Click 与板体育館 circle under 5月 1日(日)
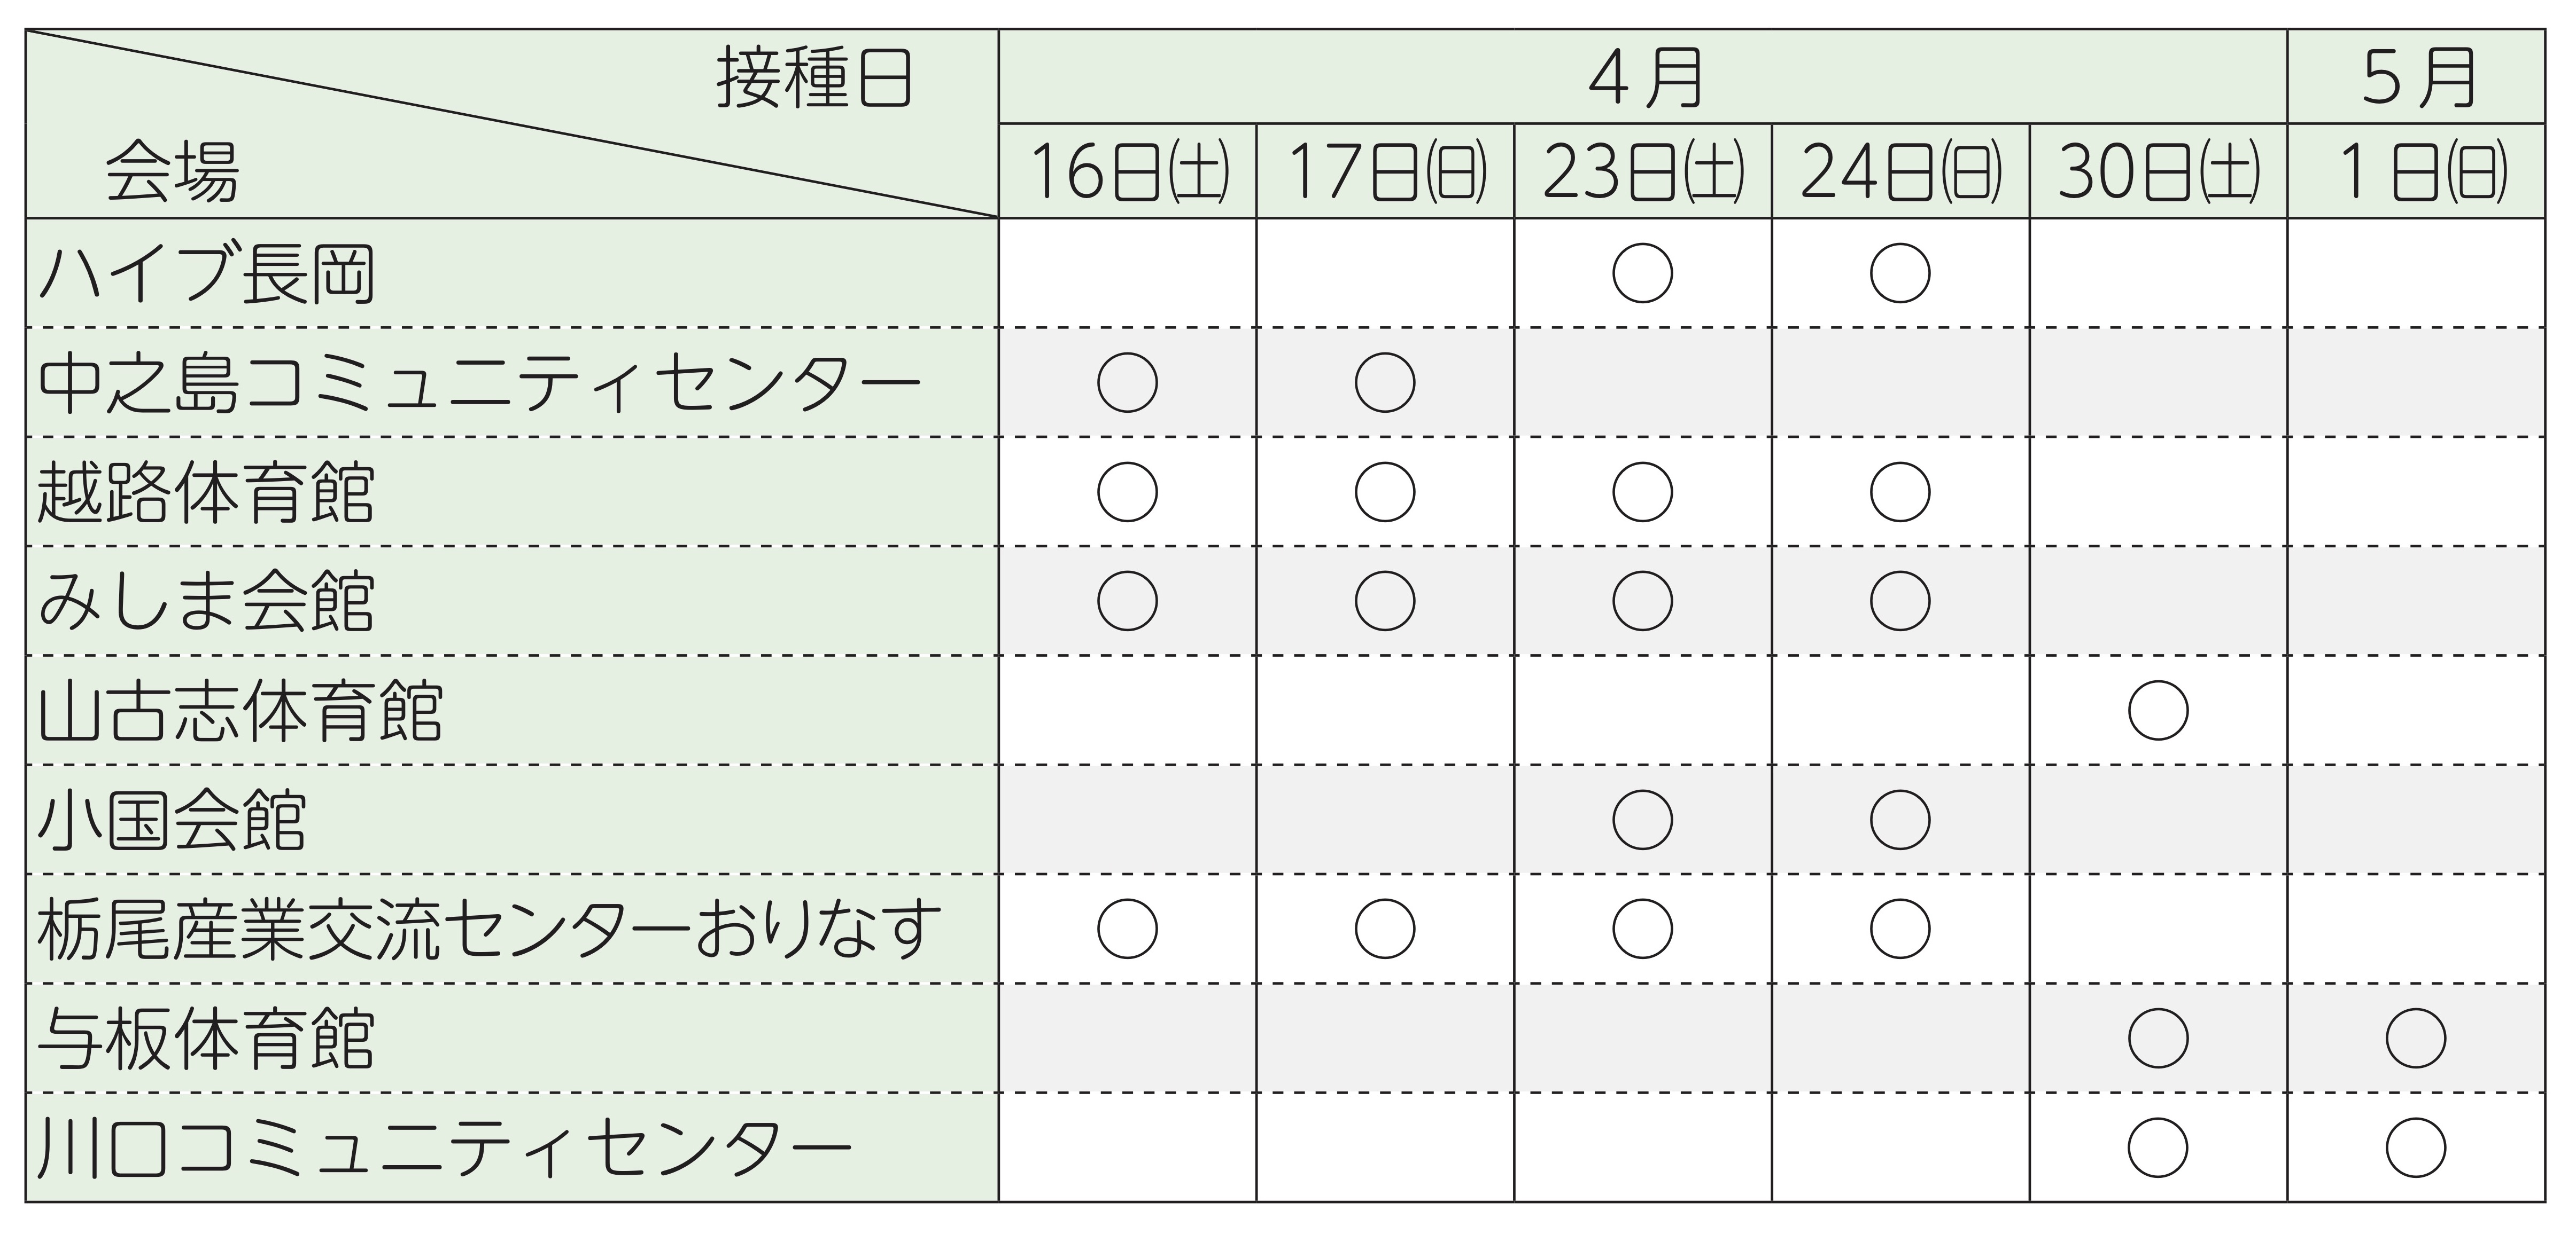Viewport: 2576px width, 1234px height. (2416, 1038)
